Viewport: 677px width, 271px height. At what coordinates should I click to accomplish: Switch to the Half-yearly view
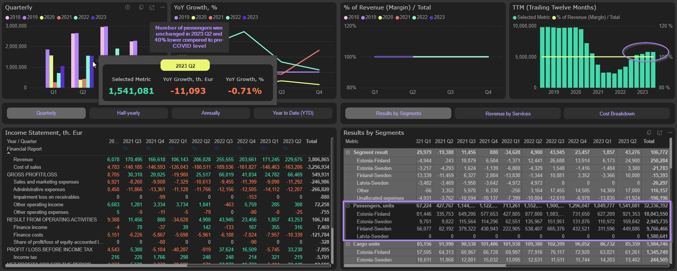point(128,113)
